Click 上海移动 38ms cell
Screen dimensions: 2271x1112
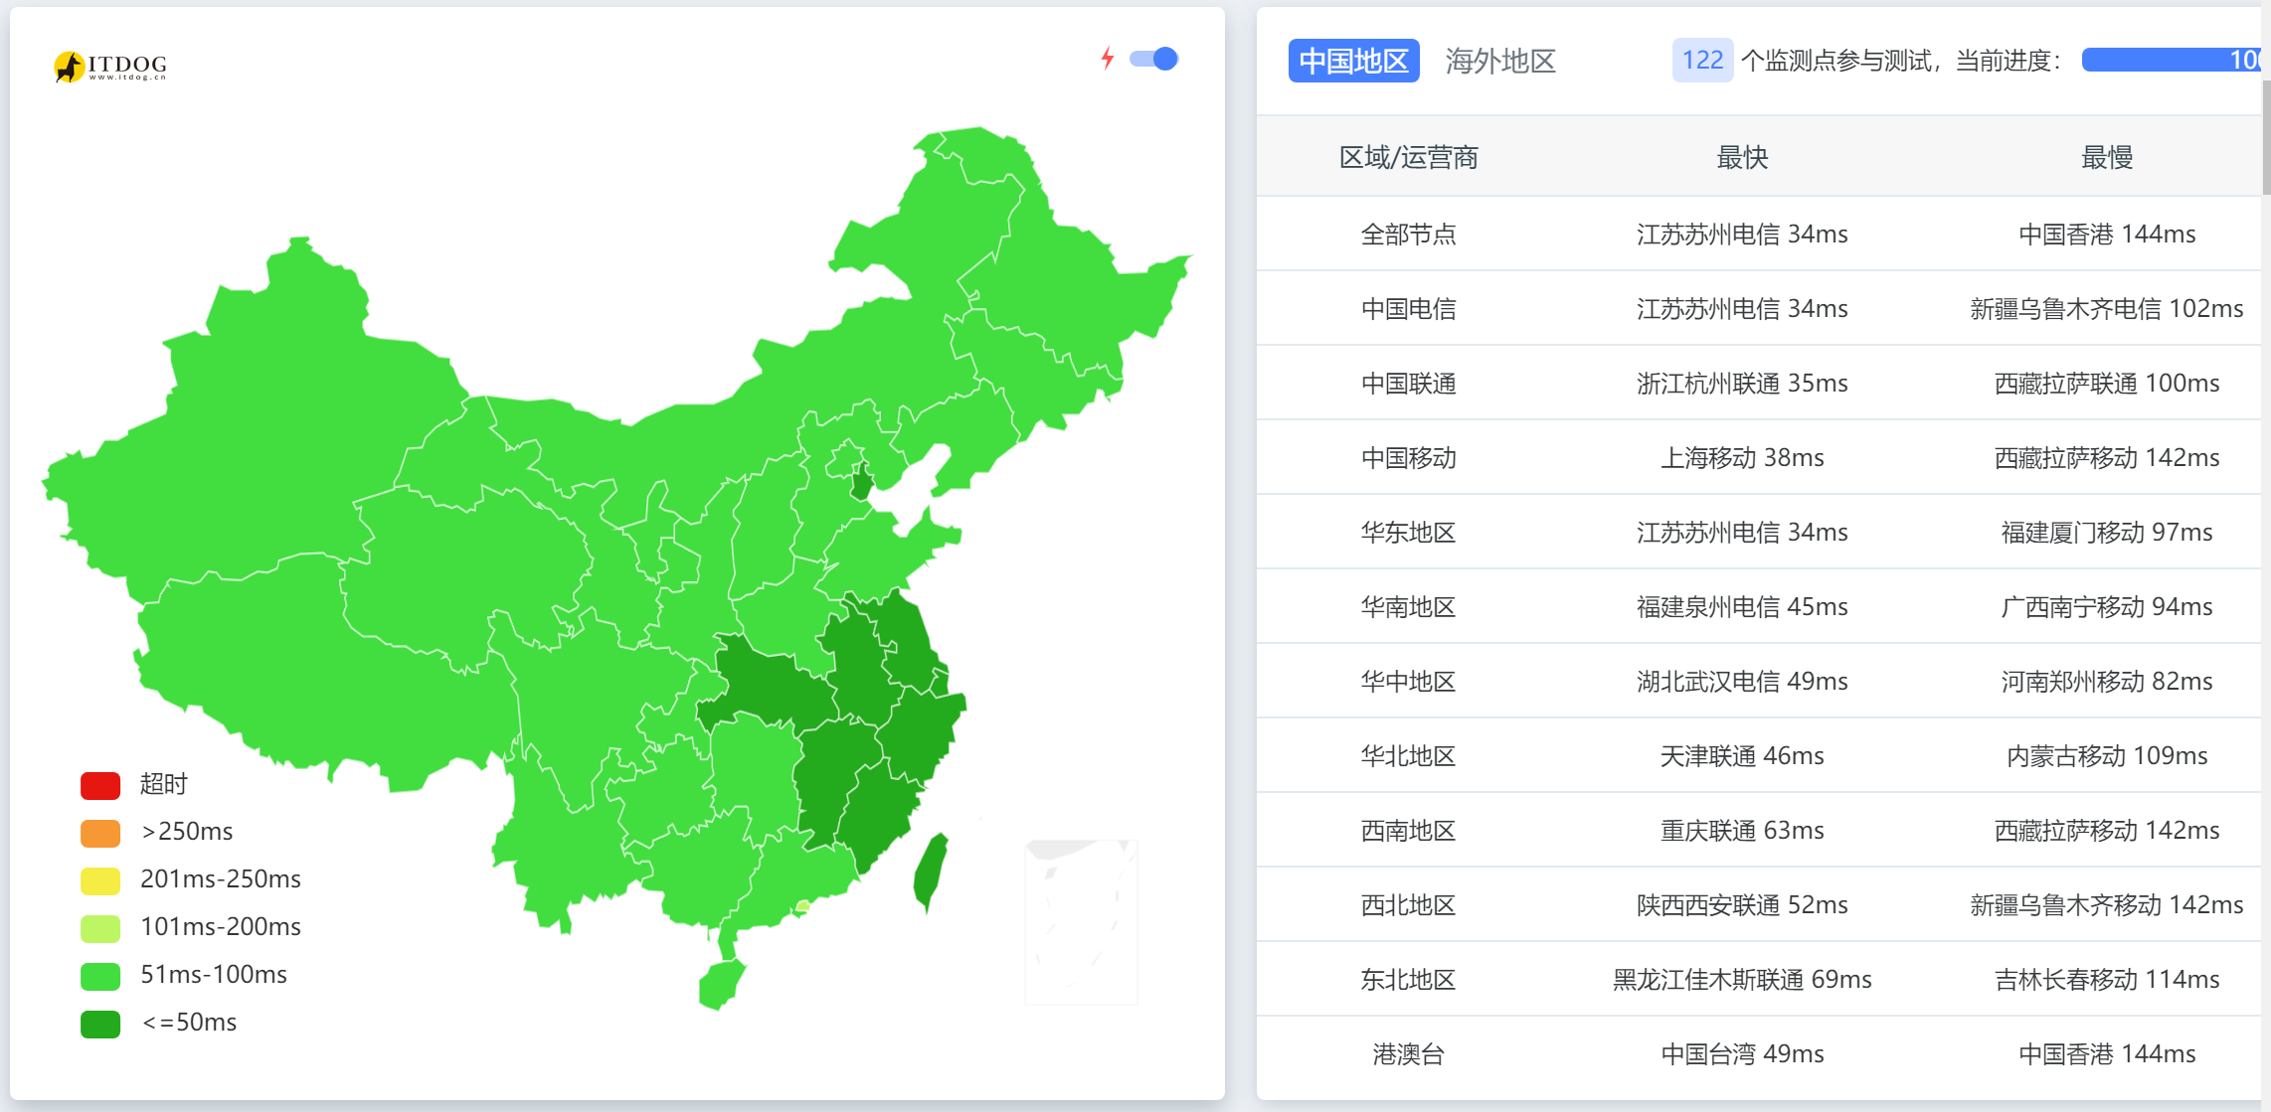(1742, 457)
